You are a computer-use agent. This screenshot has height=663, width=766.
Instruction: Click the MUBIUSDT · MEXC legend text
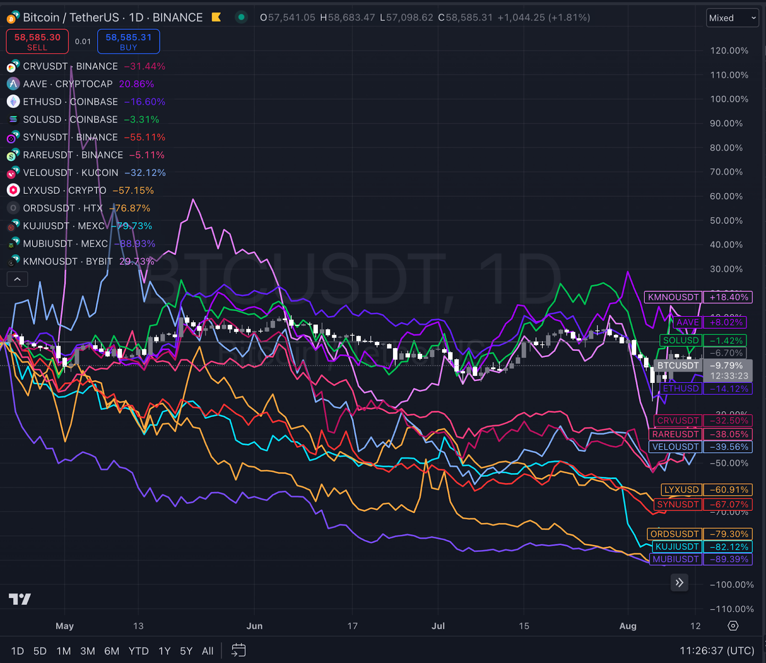coord(66,244)
